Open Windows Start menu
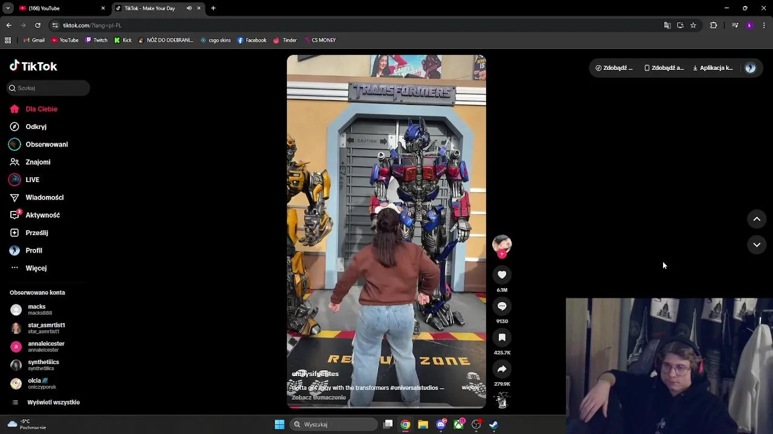 pos(280,424)
